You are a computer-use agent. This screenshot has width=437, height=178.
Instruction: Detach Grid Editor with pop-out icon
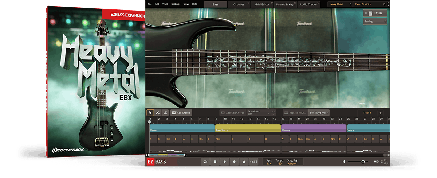[x=272, y=3]
